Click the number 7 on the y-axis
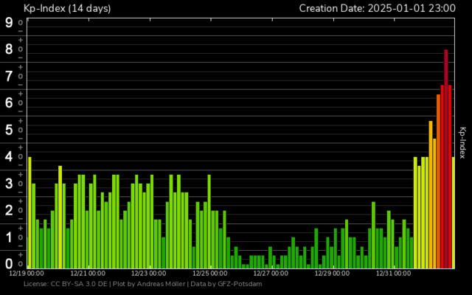Viewport: 472px width, 295px height. 9,76
